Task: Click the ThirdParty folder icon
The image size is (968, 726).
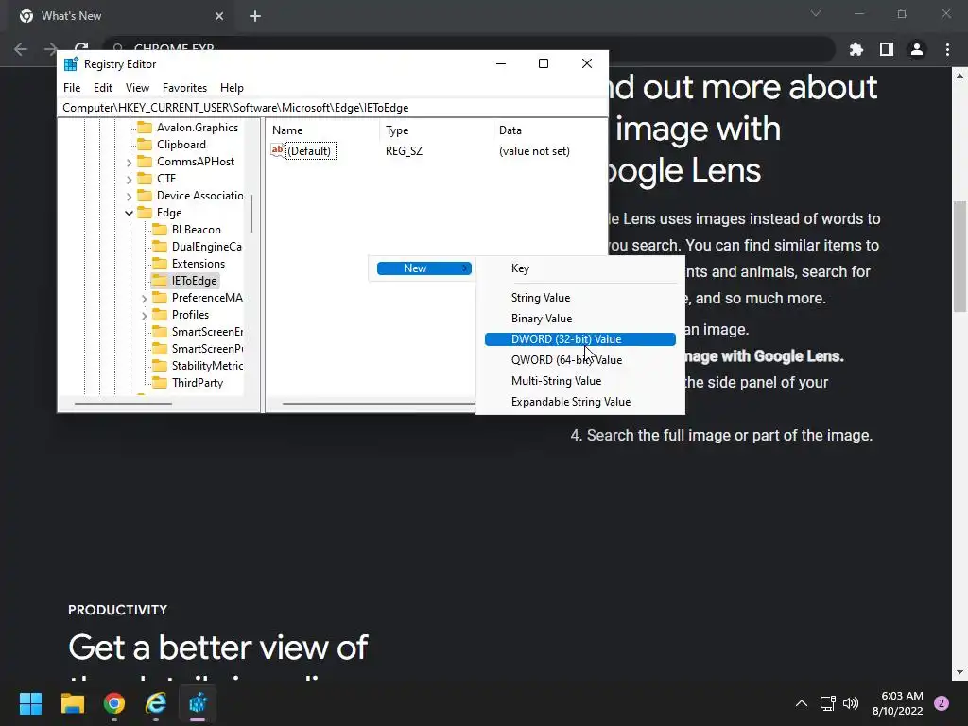Action: 159,383
